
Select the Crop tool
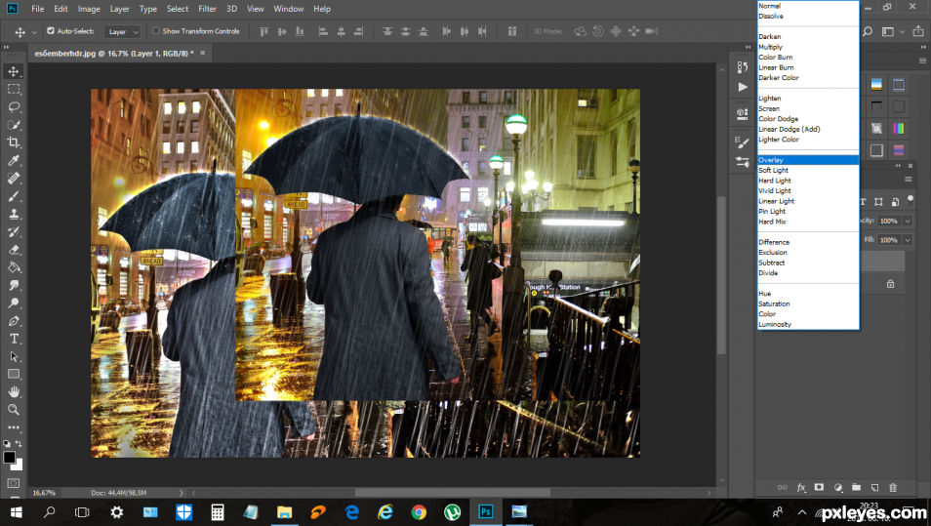tap(13, 142)
